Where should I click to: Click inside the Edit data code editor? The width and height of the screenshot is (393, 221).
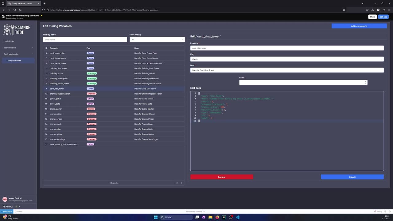click(287, 131)
